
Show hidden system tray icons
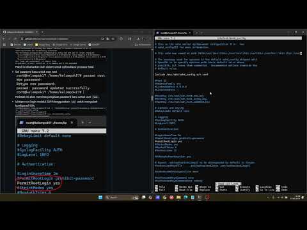[268, 197]
